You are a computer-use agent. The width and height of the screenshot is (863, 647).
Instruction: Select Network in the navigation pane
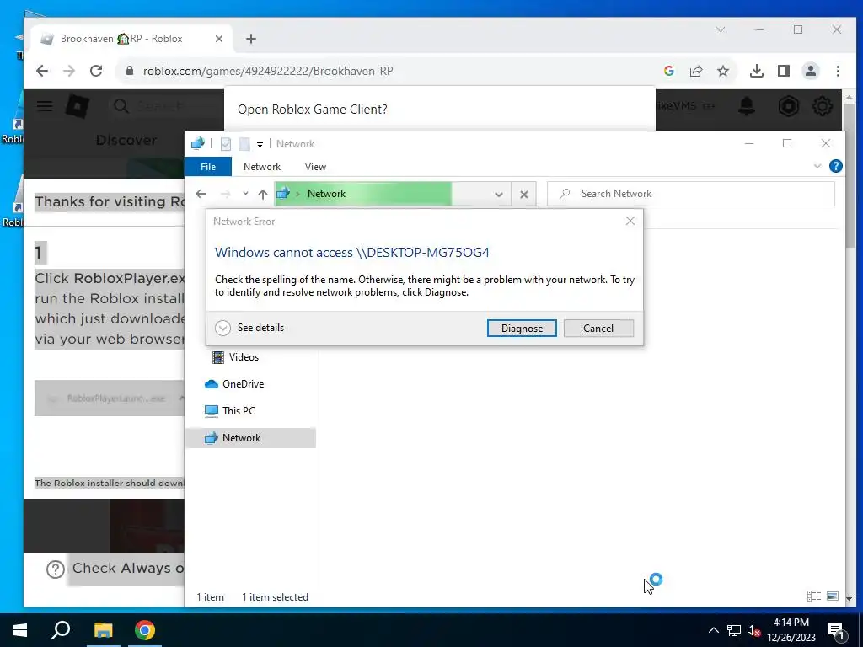tap(250, 438)
